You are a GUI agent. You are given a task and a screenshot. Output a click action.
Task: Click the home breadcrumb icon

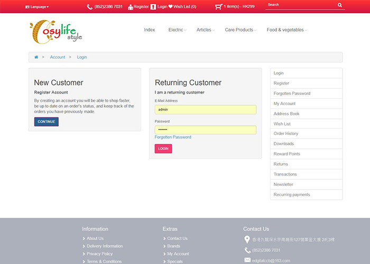pyautogui.click(x=36, y=57)
